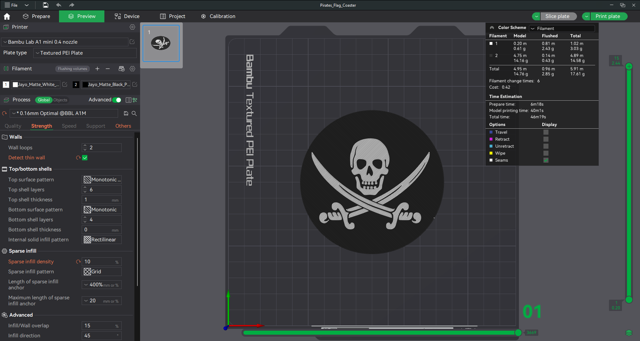This screenshot has width=640, height=341.
Task: Open Print plate dropdown arrow
Action: pos(586,16)
